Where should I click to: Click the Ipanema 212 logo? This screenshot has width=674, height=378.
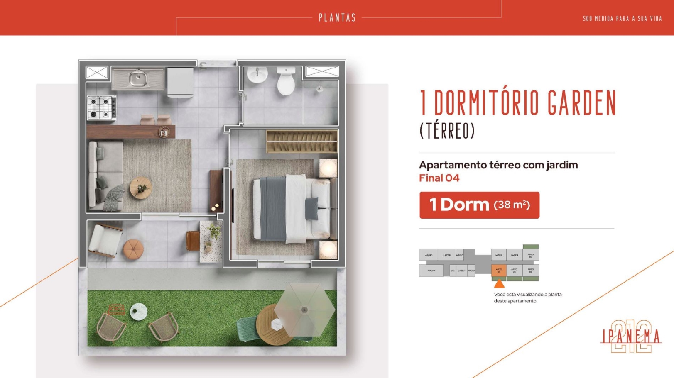[631, 336]
